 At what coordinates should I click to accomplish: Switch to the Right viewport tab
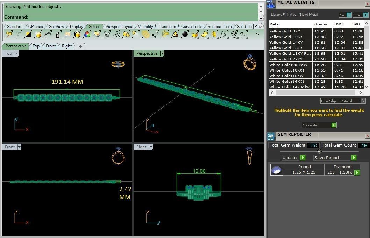click(67, 46)
